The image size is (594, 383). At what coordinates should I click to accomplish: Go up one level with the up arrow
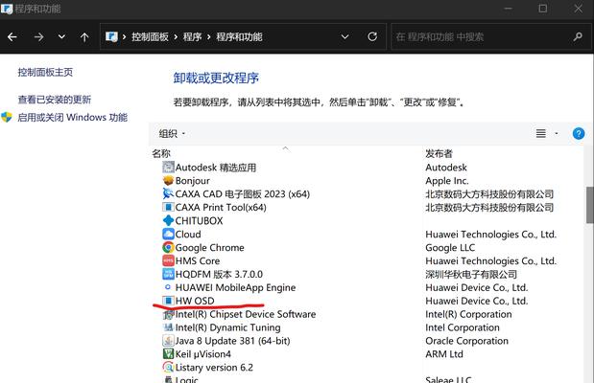tap(84, 37)
